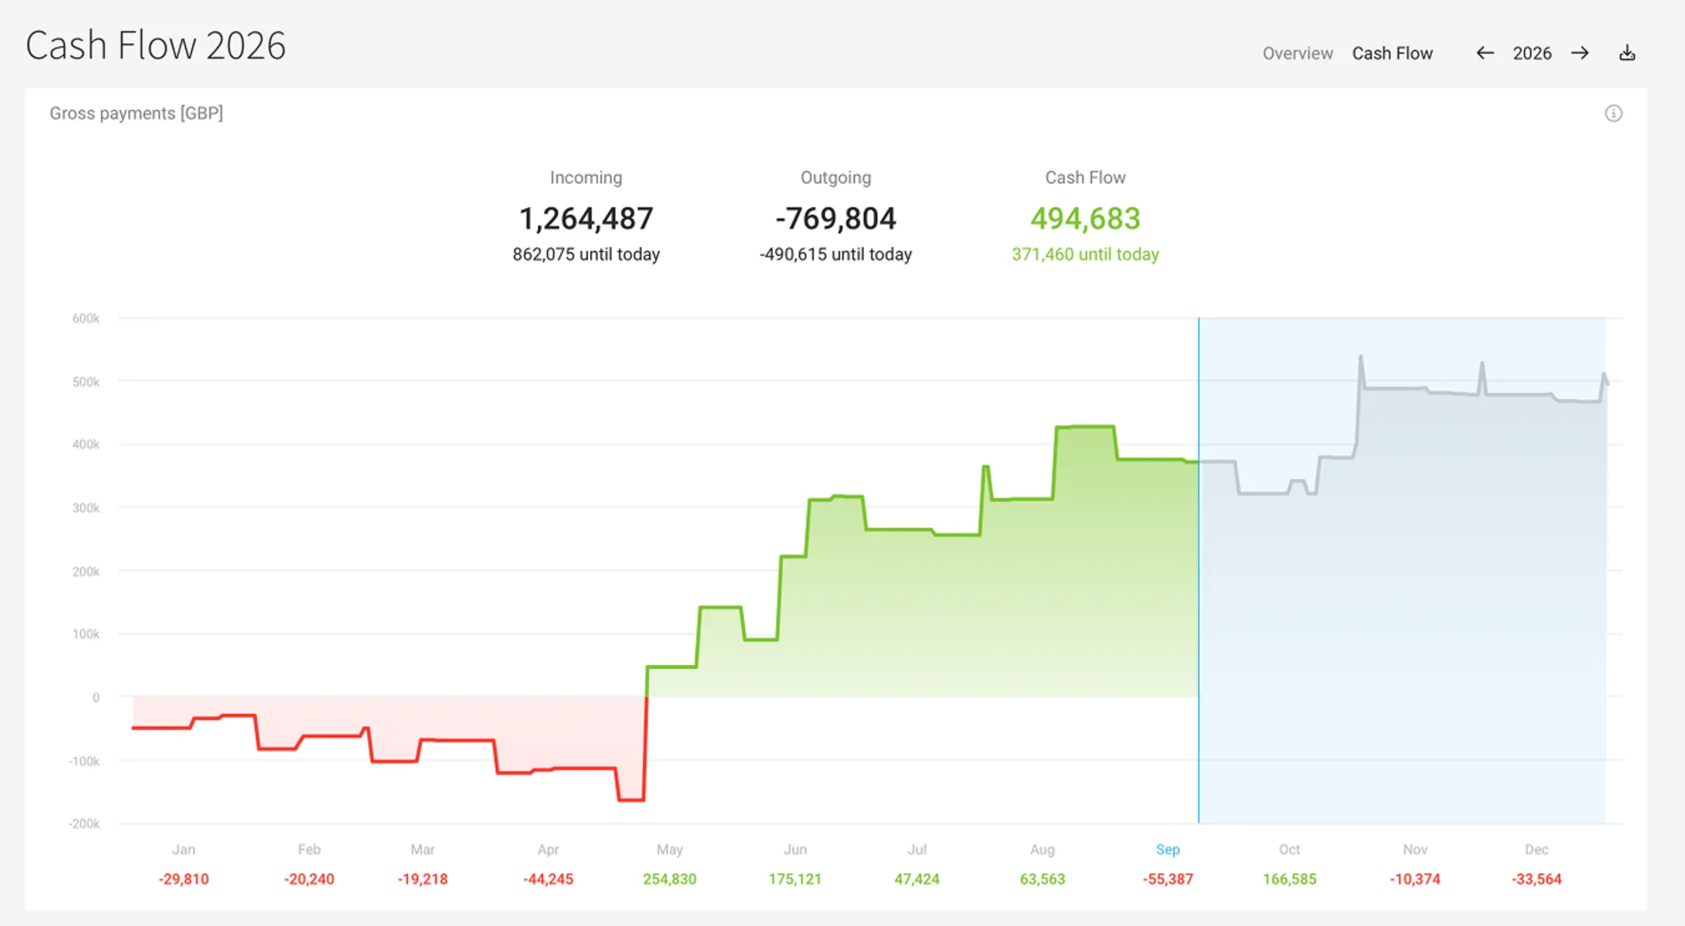Click May value 254,830
The height and width of the screenshot is (926, 1685).
point(670,879)
